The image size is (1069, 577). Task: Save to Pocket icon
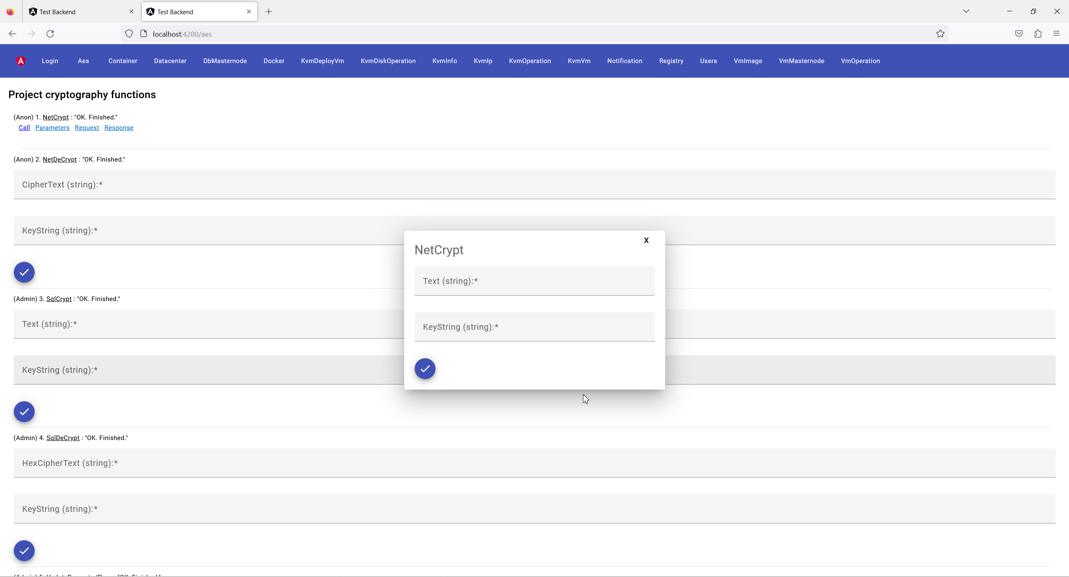1019,34
